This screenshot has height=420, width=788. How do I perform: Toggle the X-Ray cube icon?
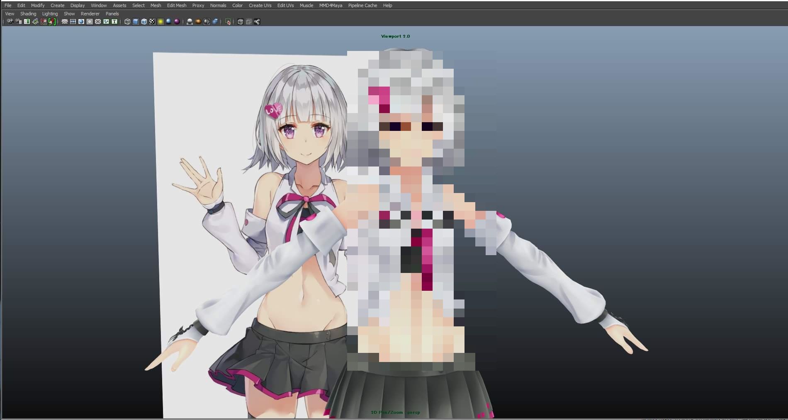click(x=240, y=22)
